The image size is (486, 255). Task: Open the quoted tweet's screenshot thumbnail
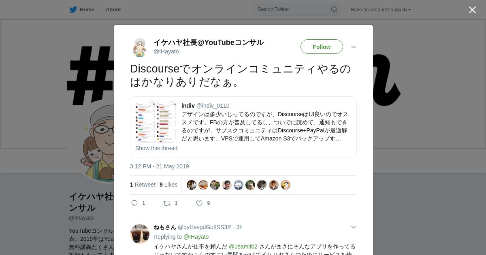(x=156, y=122)
